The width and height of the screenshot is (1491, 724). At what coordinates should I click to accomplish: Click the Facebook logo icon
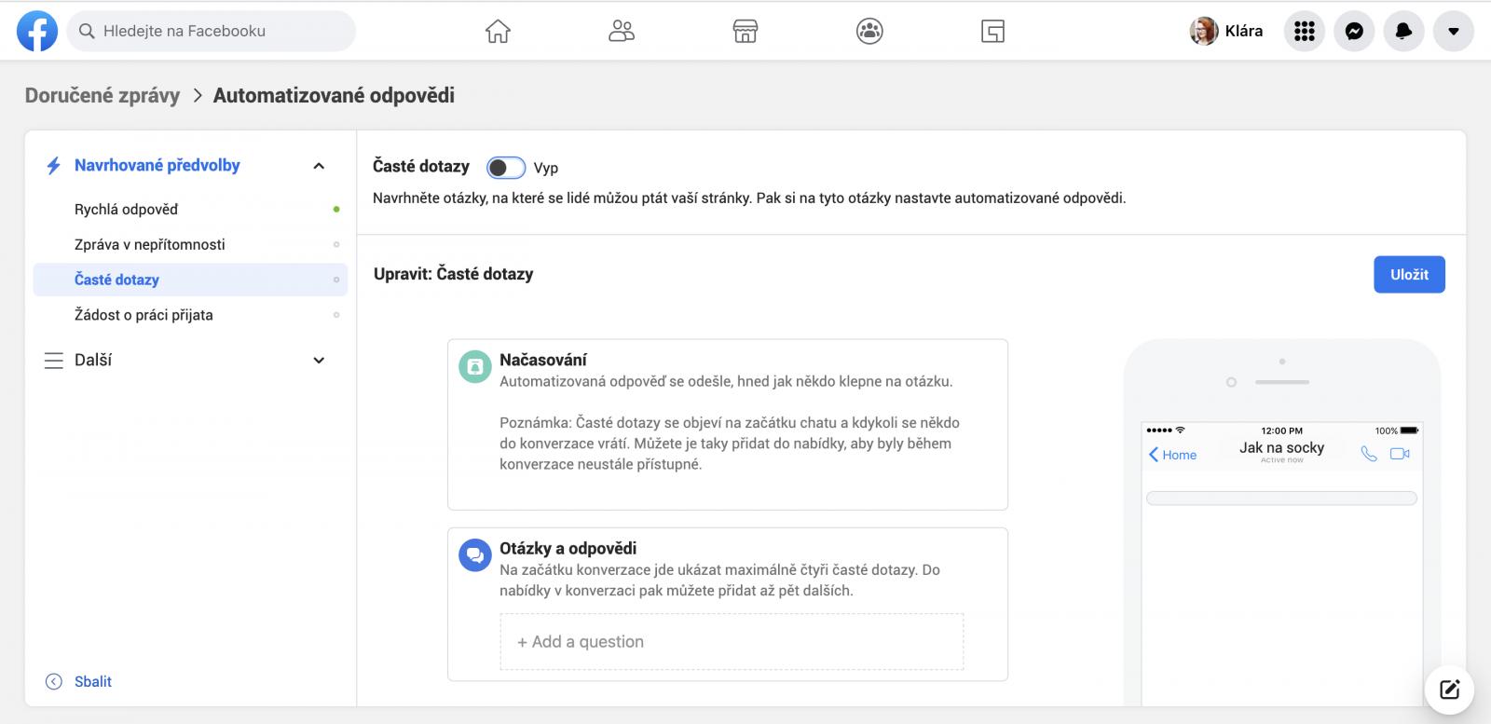tap(37, 32)
